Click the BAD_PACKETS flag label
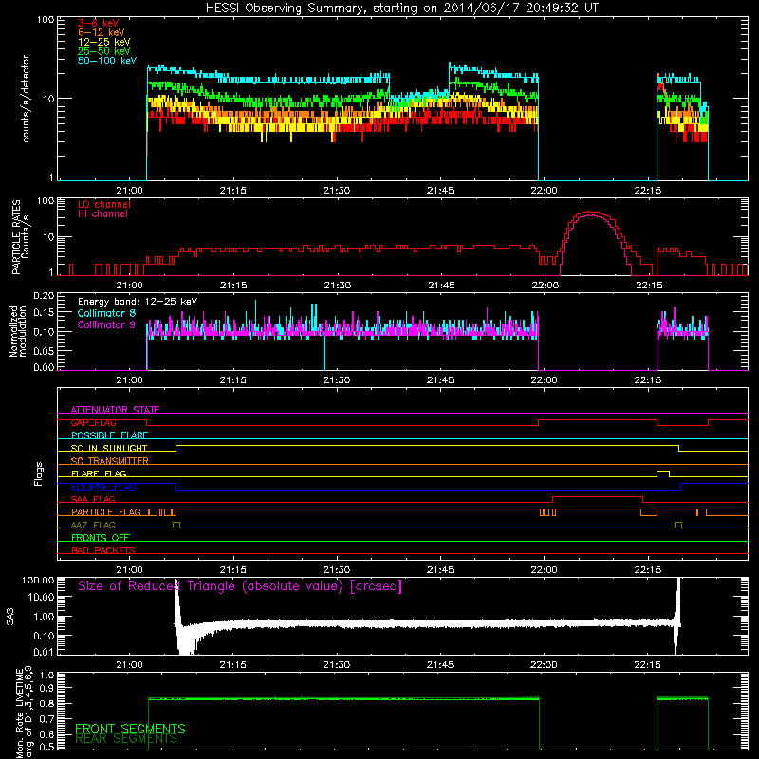 pyautogui.click(x=103, y=550)
